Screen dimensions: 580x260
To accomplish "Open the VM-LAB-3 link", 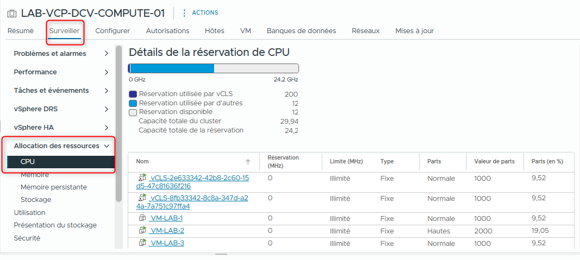I will 166,243.
